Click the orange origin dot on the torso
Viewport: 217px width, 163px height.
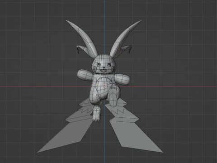tap(97, 86)
